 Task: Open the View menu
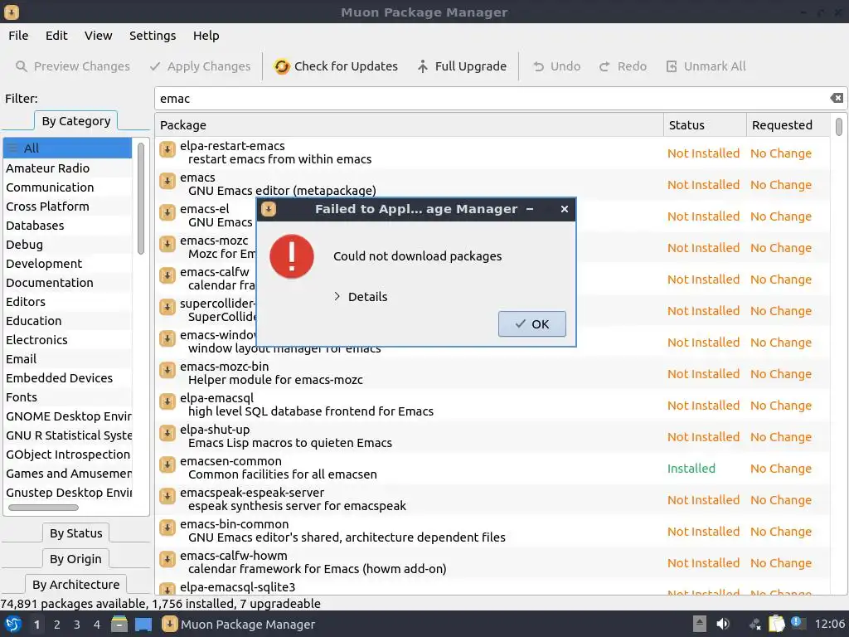click(x=98, y=36)
